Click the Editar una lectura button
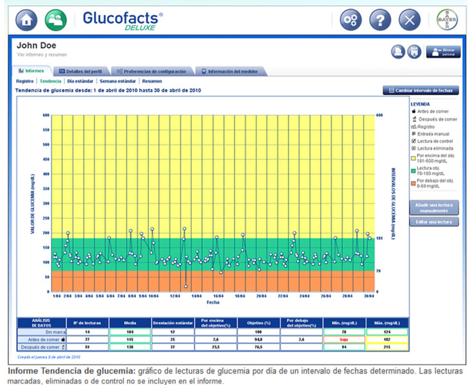 434,222
